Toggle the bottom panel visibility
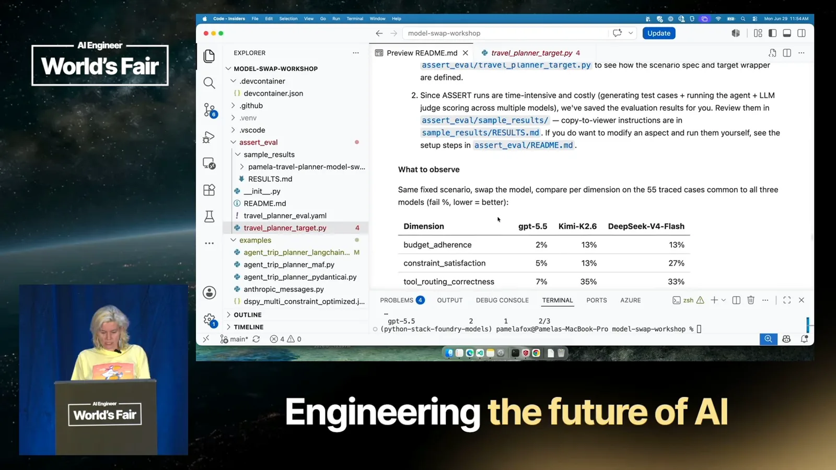Viewport: 836px width, 470px height. (787, 33)
